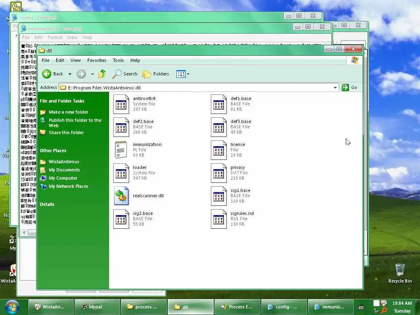
Task: Open the Favorites menu
Action: click(97, 60)
